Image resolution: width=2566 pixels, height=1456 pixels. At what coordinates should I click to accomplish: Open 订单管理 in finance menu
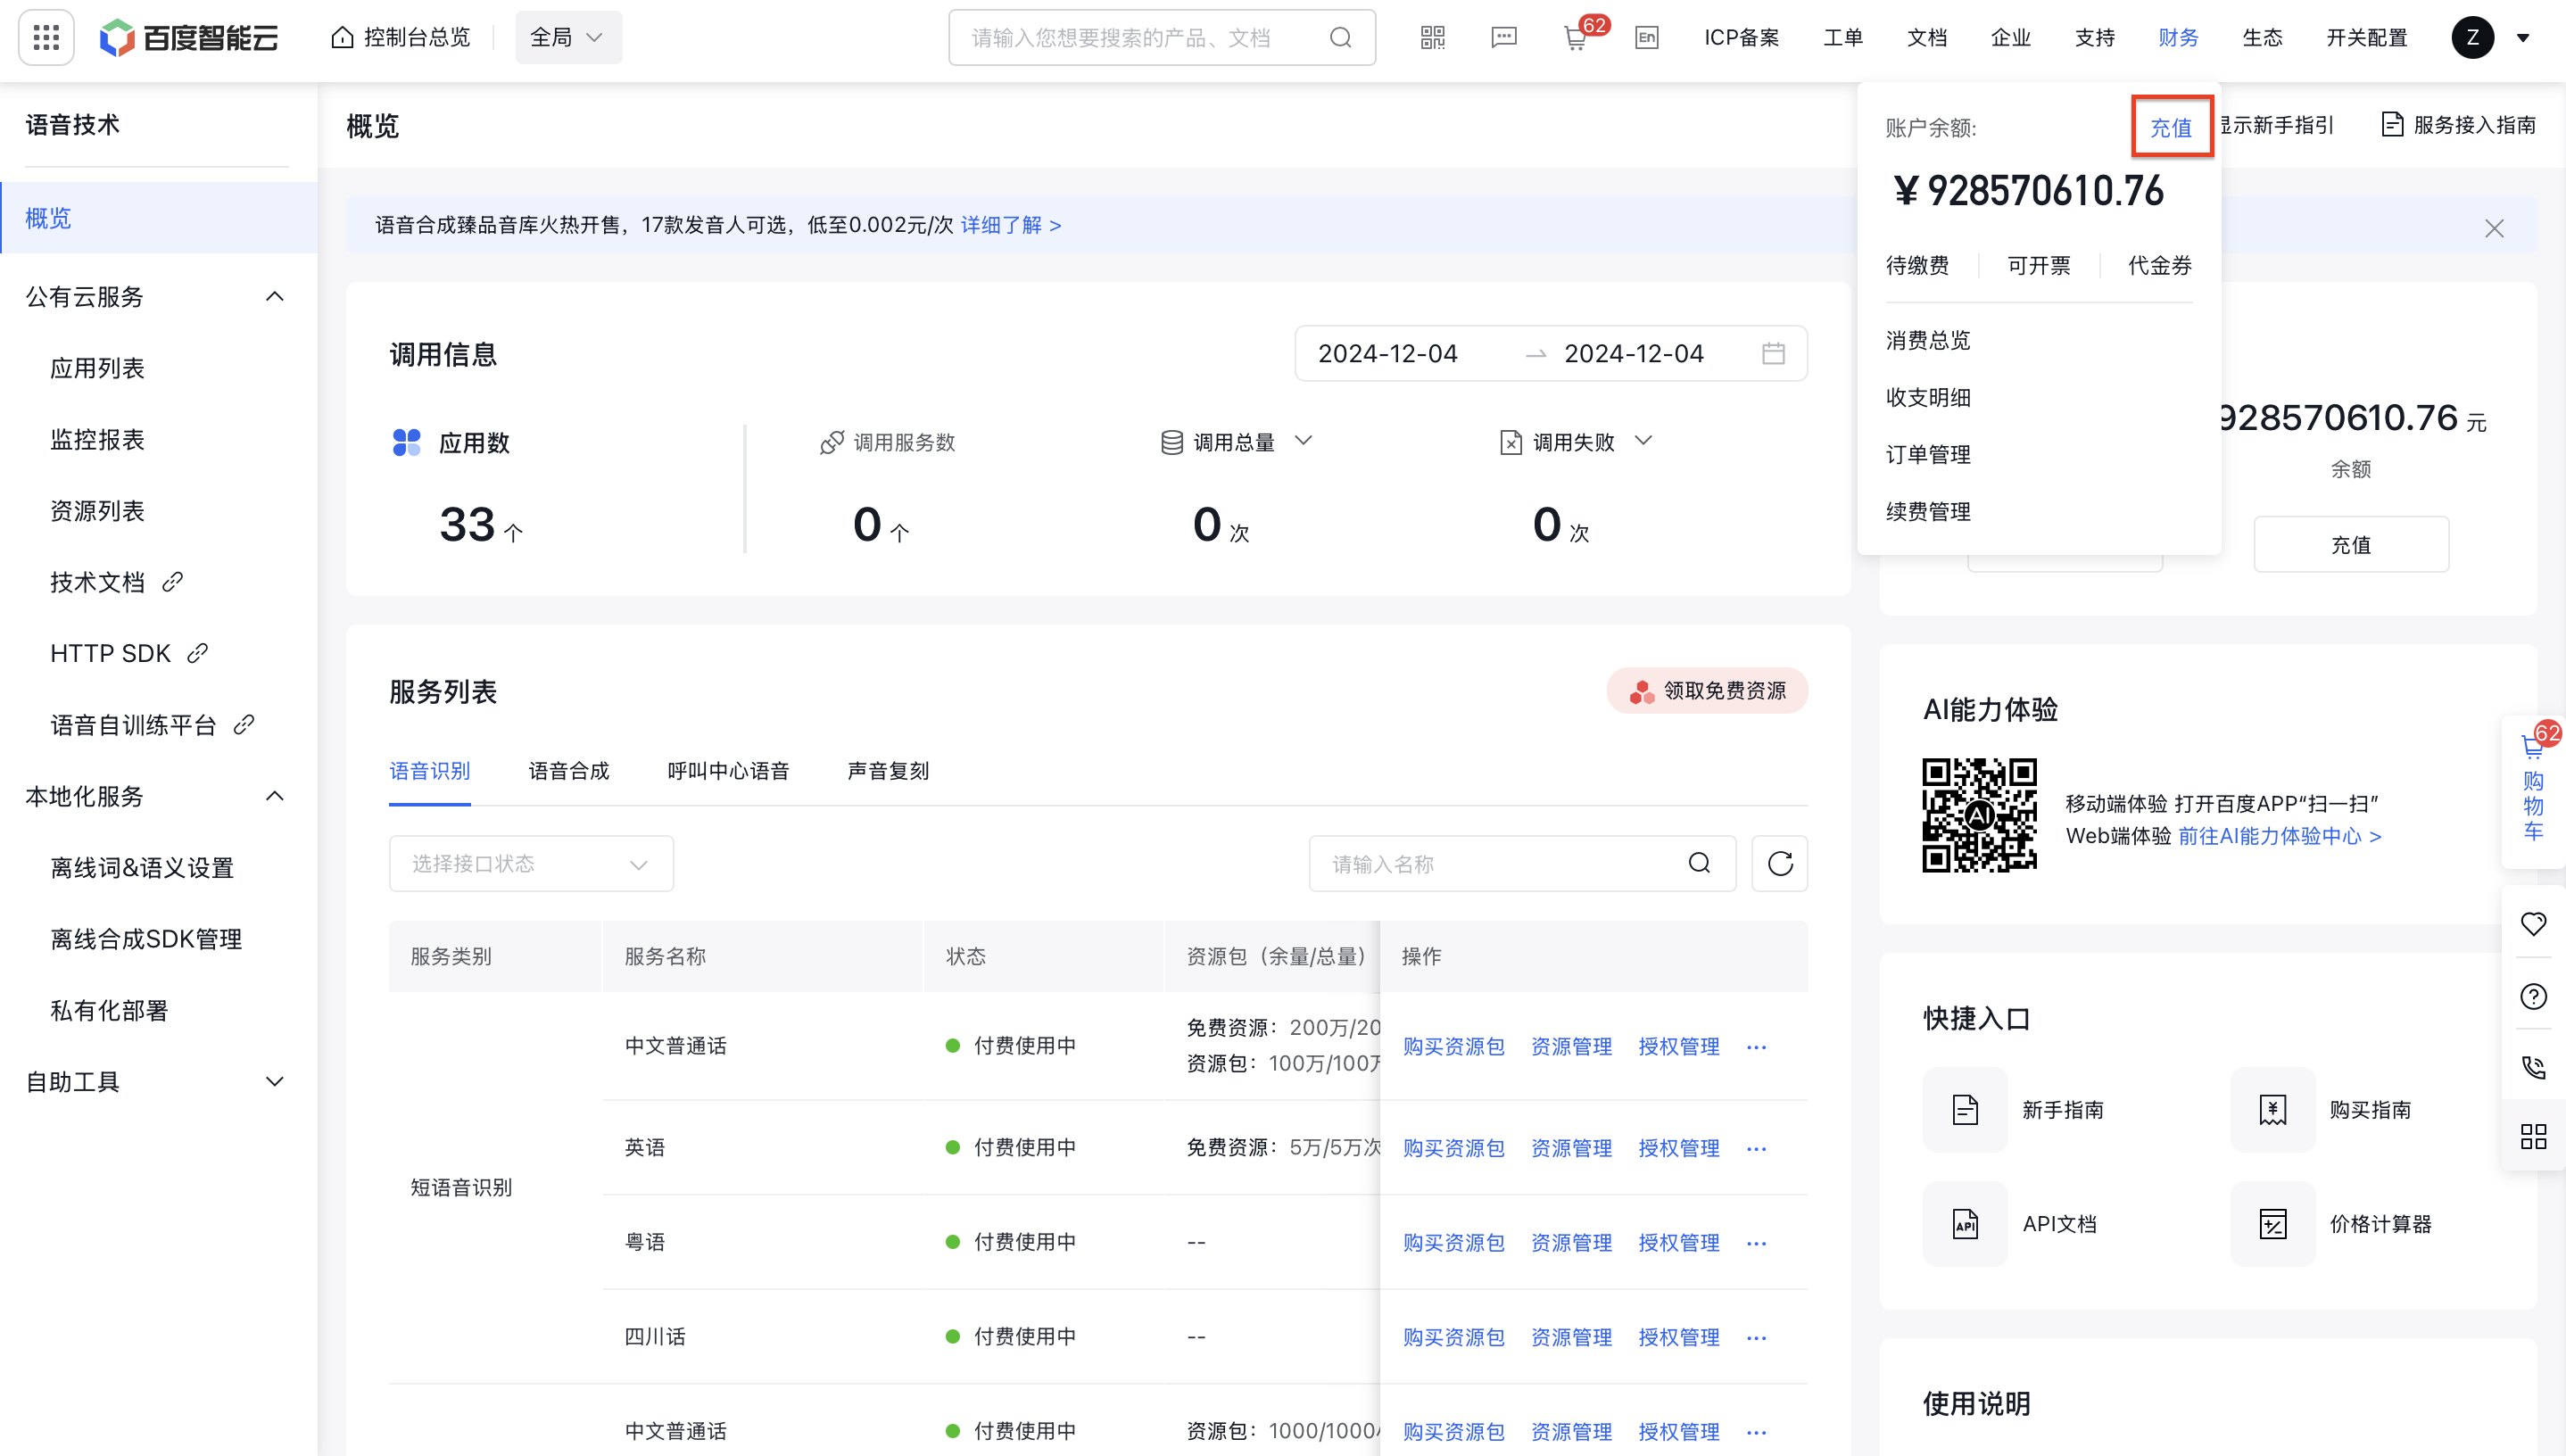(1927, 455)
